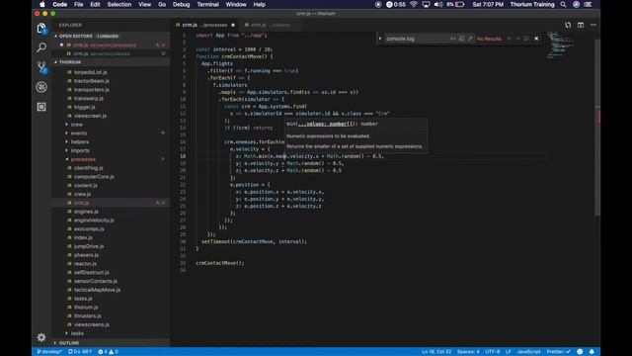Click the split editor icon
The width and height of the screenshot is (632, 356).
point(581,25)
